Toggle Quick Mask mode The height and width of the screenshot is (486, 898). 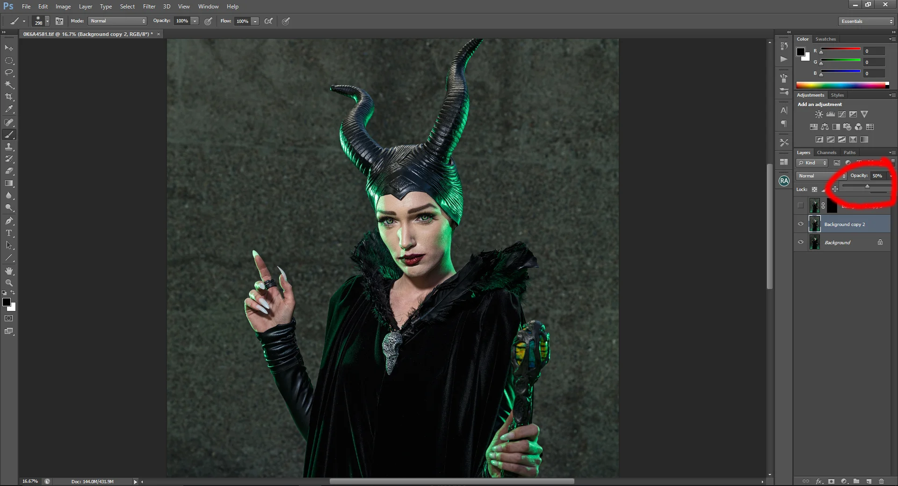9,318
